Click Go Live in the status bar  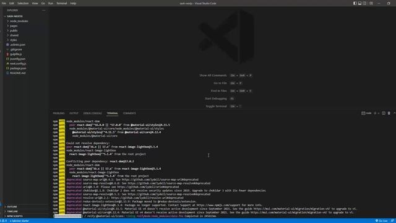pyautogui.click(x=382, y=221)
